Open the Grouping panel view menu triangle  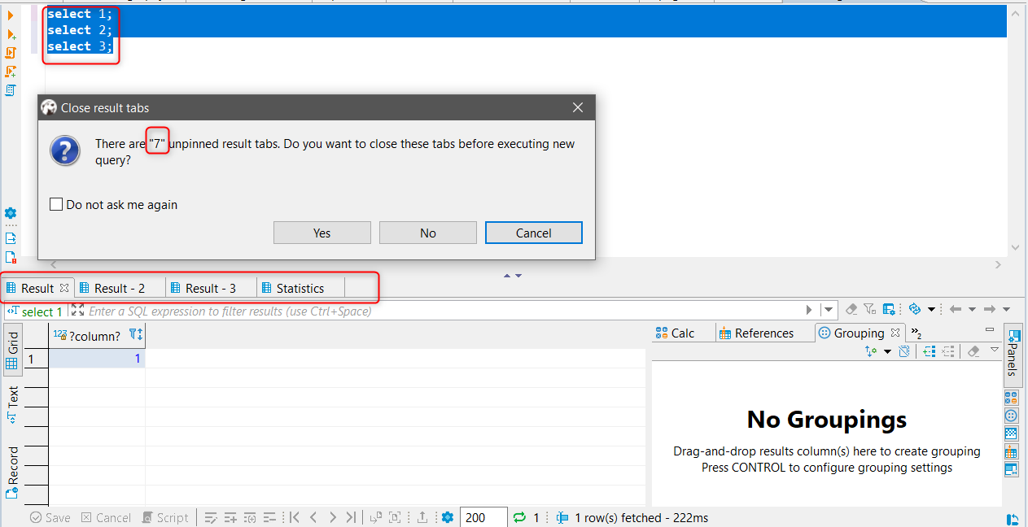pyautogui.click(x=994, y=349)
